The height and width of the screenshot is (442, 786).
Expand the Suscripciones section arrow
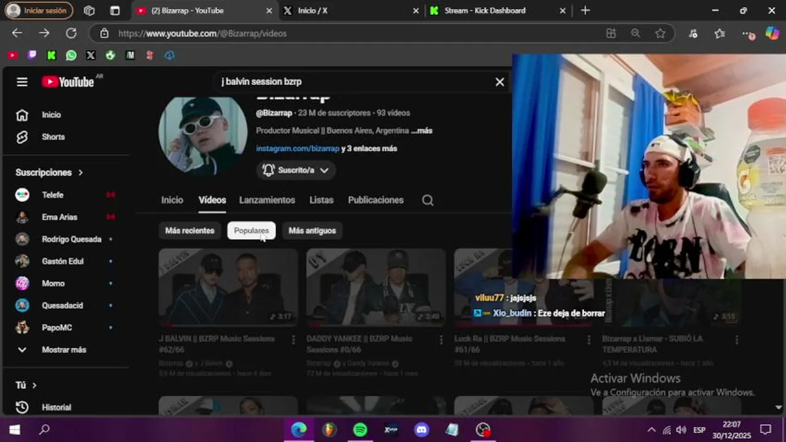tap(81, 173)
